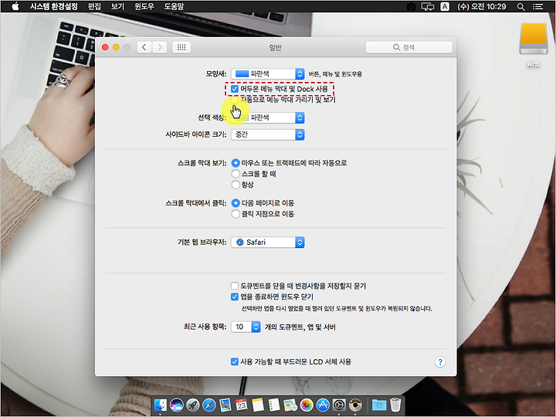
Task: Open Calendar icon showing 23
Action: (242, 405)
